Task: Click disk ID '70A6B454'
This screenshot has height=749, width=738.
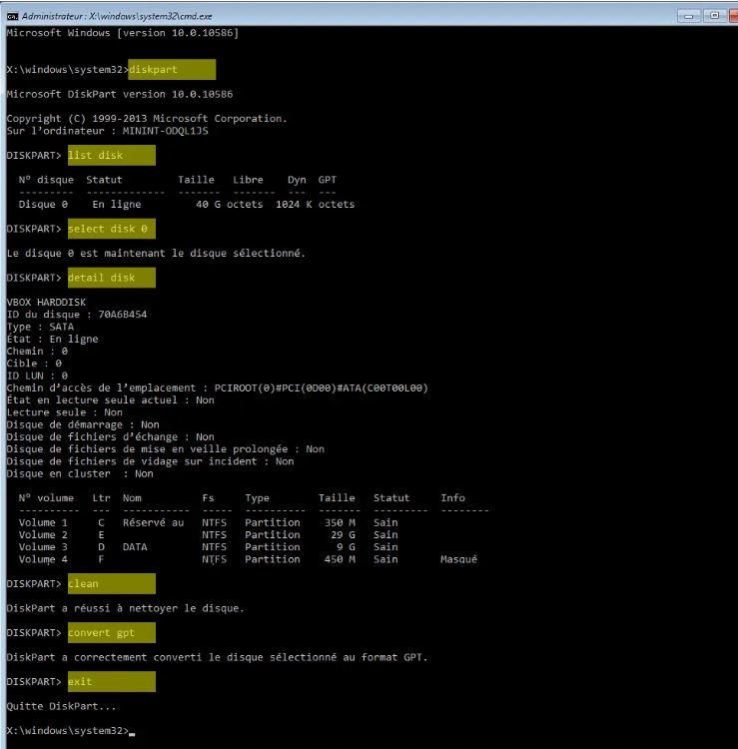Action: pos(122,315)
